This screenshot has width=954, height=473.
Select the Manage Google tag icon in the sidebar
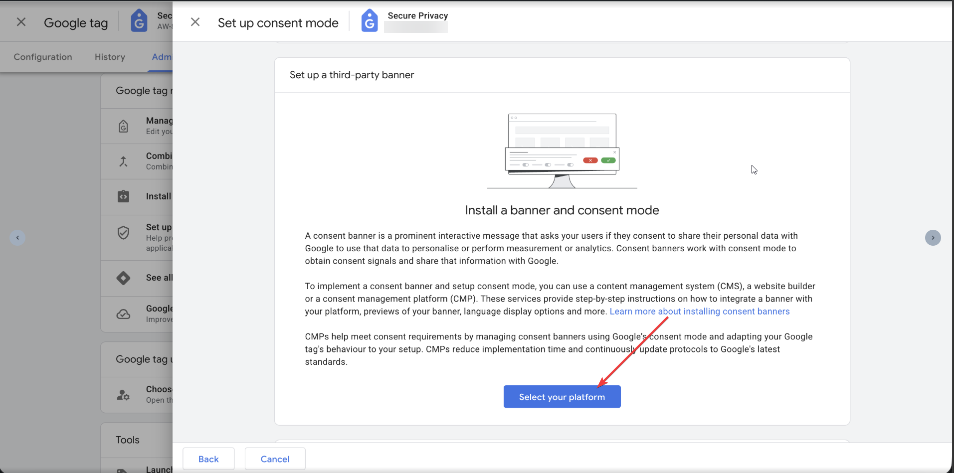click(x=123, y=126)
